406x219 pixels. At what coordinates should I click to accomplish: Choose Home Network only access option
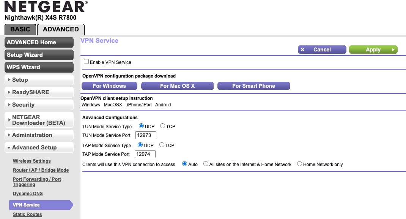tap(300, 164)
